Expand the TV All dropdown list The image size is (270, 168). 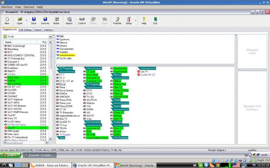50,37
